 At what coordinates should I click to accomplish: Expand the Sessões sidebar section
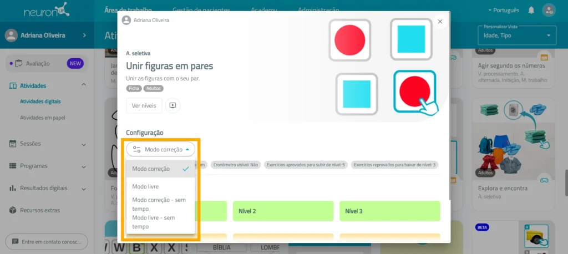click(84, 145)
